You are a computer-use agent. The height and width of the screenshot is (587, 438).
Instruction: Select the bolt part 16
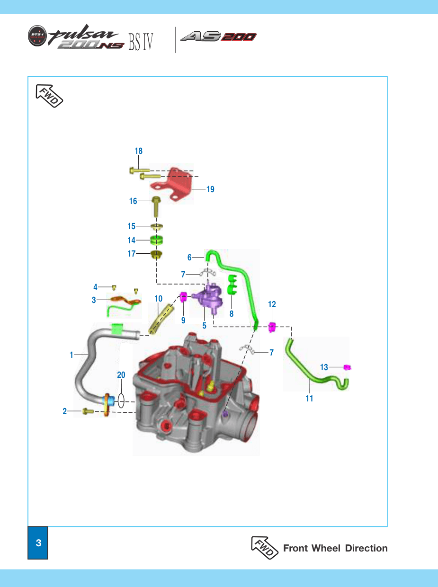pos(157,206)
